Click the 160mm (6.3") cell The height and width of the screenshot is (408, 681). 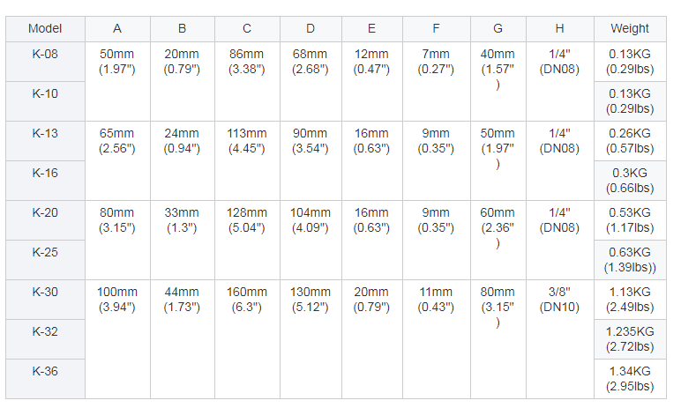tap(247, 300)
